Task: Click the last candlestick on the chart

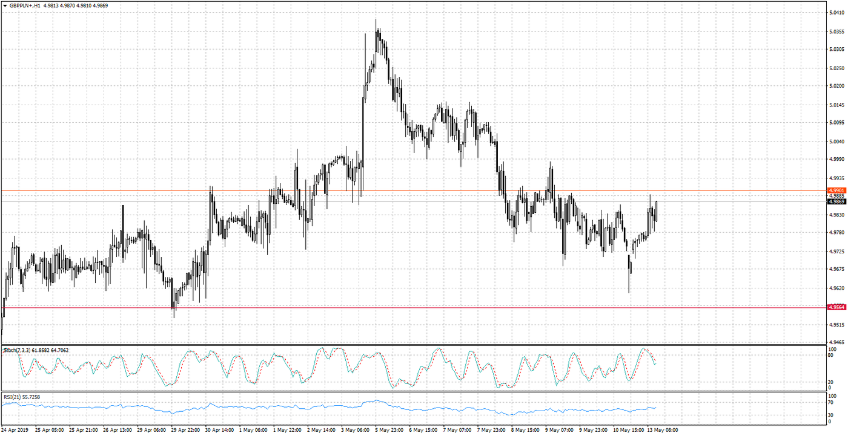Action: (x=656, y=210)
